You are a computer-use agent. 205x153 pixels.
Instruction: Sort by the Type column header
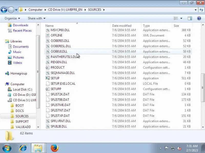pos(146,26)
